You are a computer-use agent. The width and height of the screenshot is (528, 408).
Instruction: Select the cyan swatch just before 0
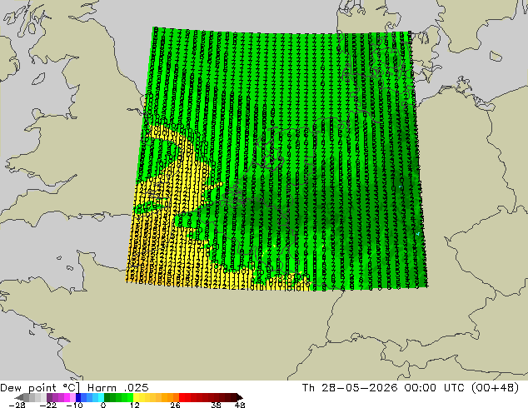coord(101,397)
